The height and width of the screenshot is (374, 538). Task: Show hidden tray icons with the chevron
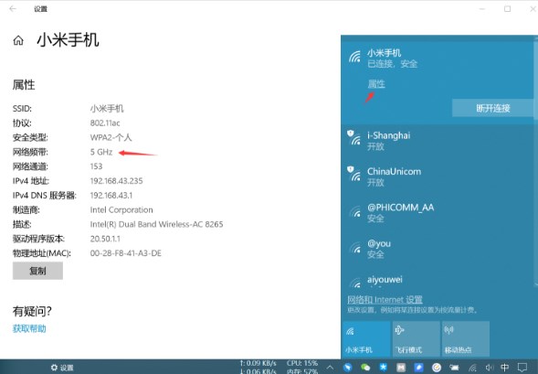330,368
